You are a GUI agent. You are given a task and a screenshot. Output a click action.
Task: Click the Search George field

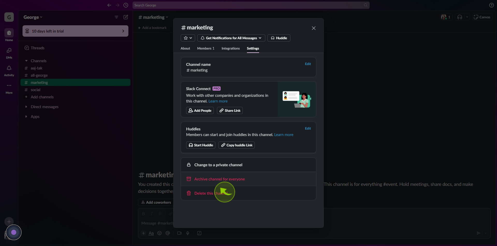pyautogui.click(x=251, y=5)
